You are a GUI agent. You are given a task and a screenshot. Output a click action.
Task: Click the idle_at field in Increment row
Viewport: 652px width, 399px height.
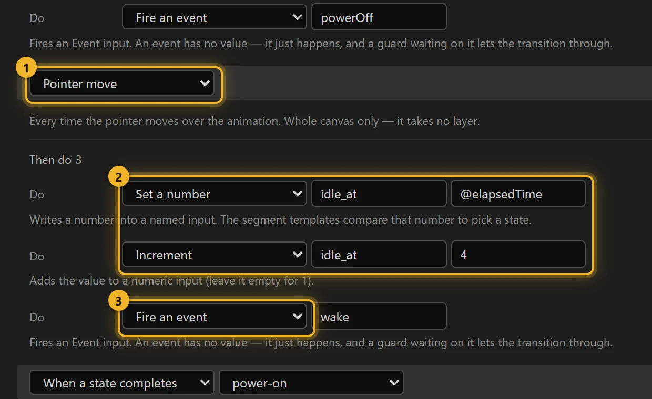pos(379,255)
